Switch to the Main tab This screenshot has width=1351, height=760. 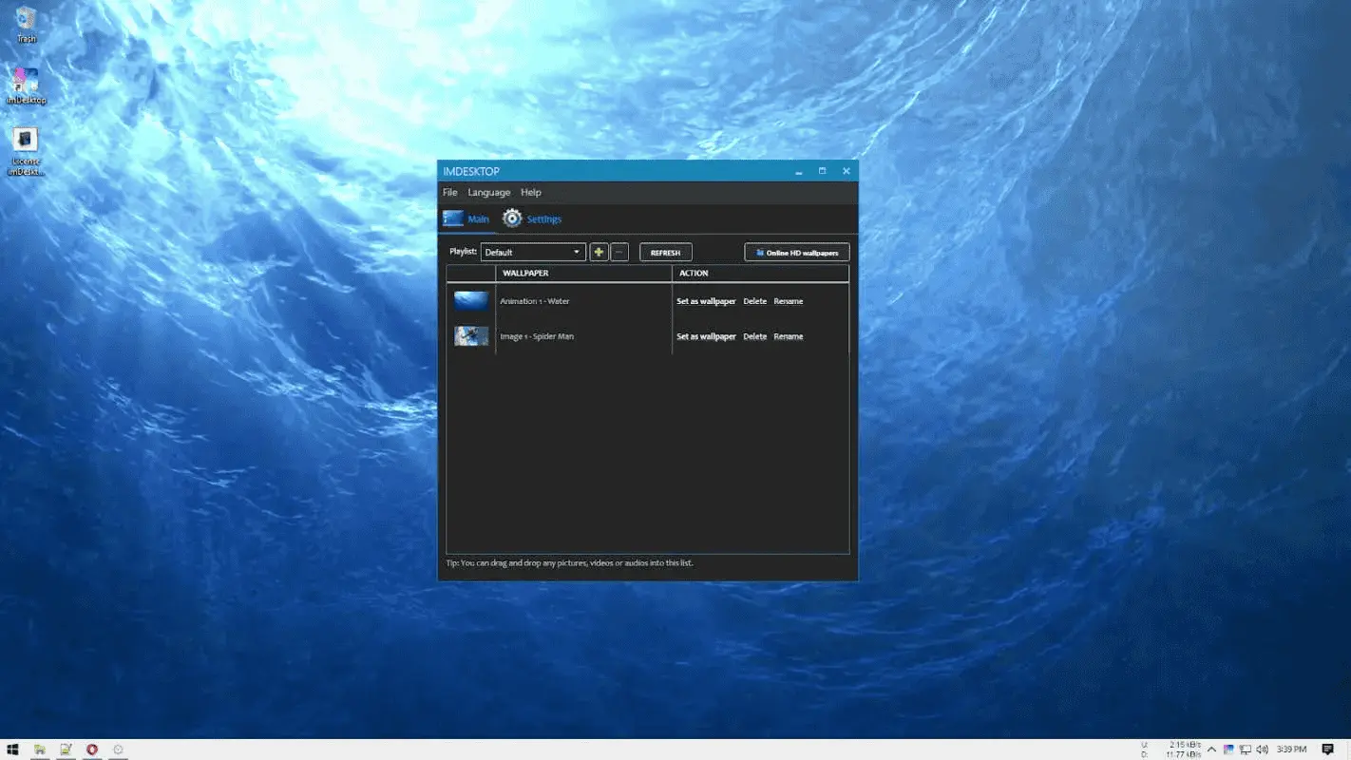(466, 218)
